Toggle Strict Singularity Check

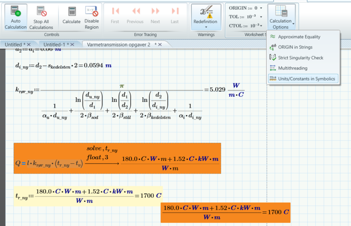(300, 58)
